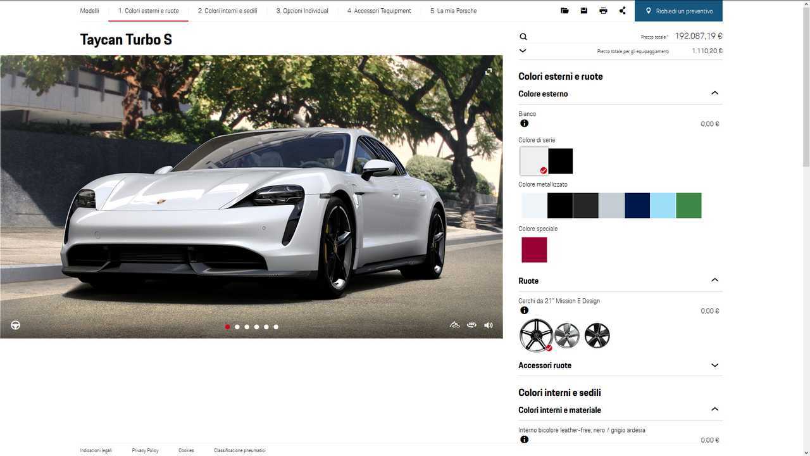Open the Cookies footer link
The width and height of the screenshot is (810, 456).
[186, 450]
